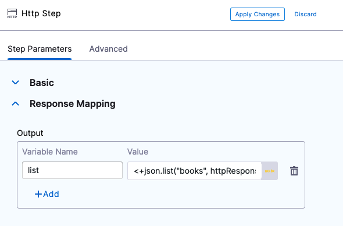Delete the list output variable row
Viewport: 343px width, 226px height.
(294, 171)
